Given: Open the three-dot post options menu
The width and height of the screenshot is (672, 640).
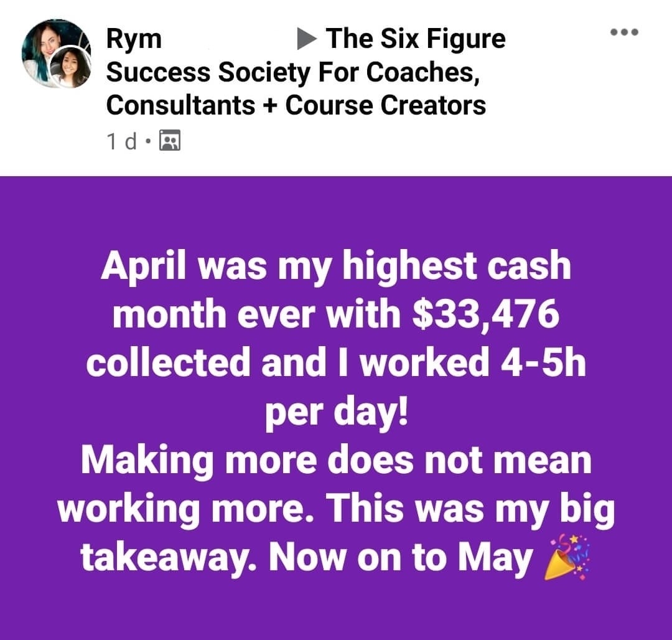Looking at the screenshot, I should (625, 32).
